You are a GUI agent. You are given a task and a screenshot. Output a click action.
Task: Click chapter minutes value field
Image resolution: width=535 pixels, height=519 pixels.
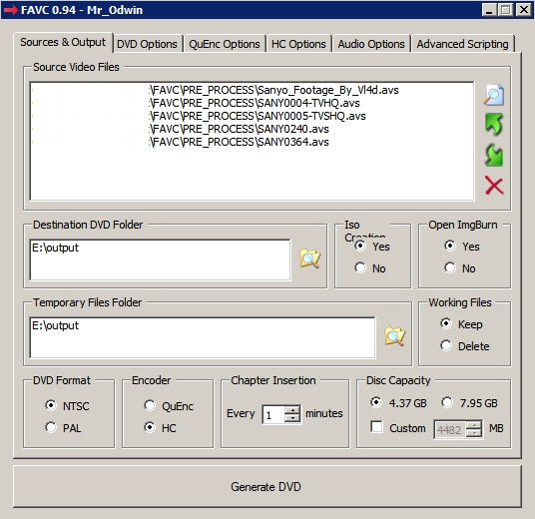273,414
